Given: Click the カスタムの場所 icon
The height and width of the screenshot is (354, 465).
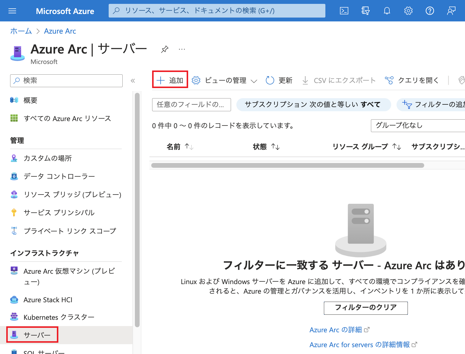Looking at the screenshot, I should point(14,158).
